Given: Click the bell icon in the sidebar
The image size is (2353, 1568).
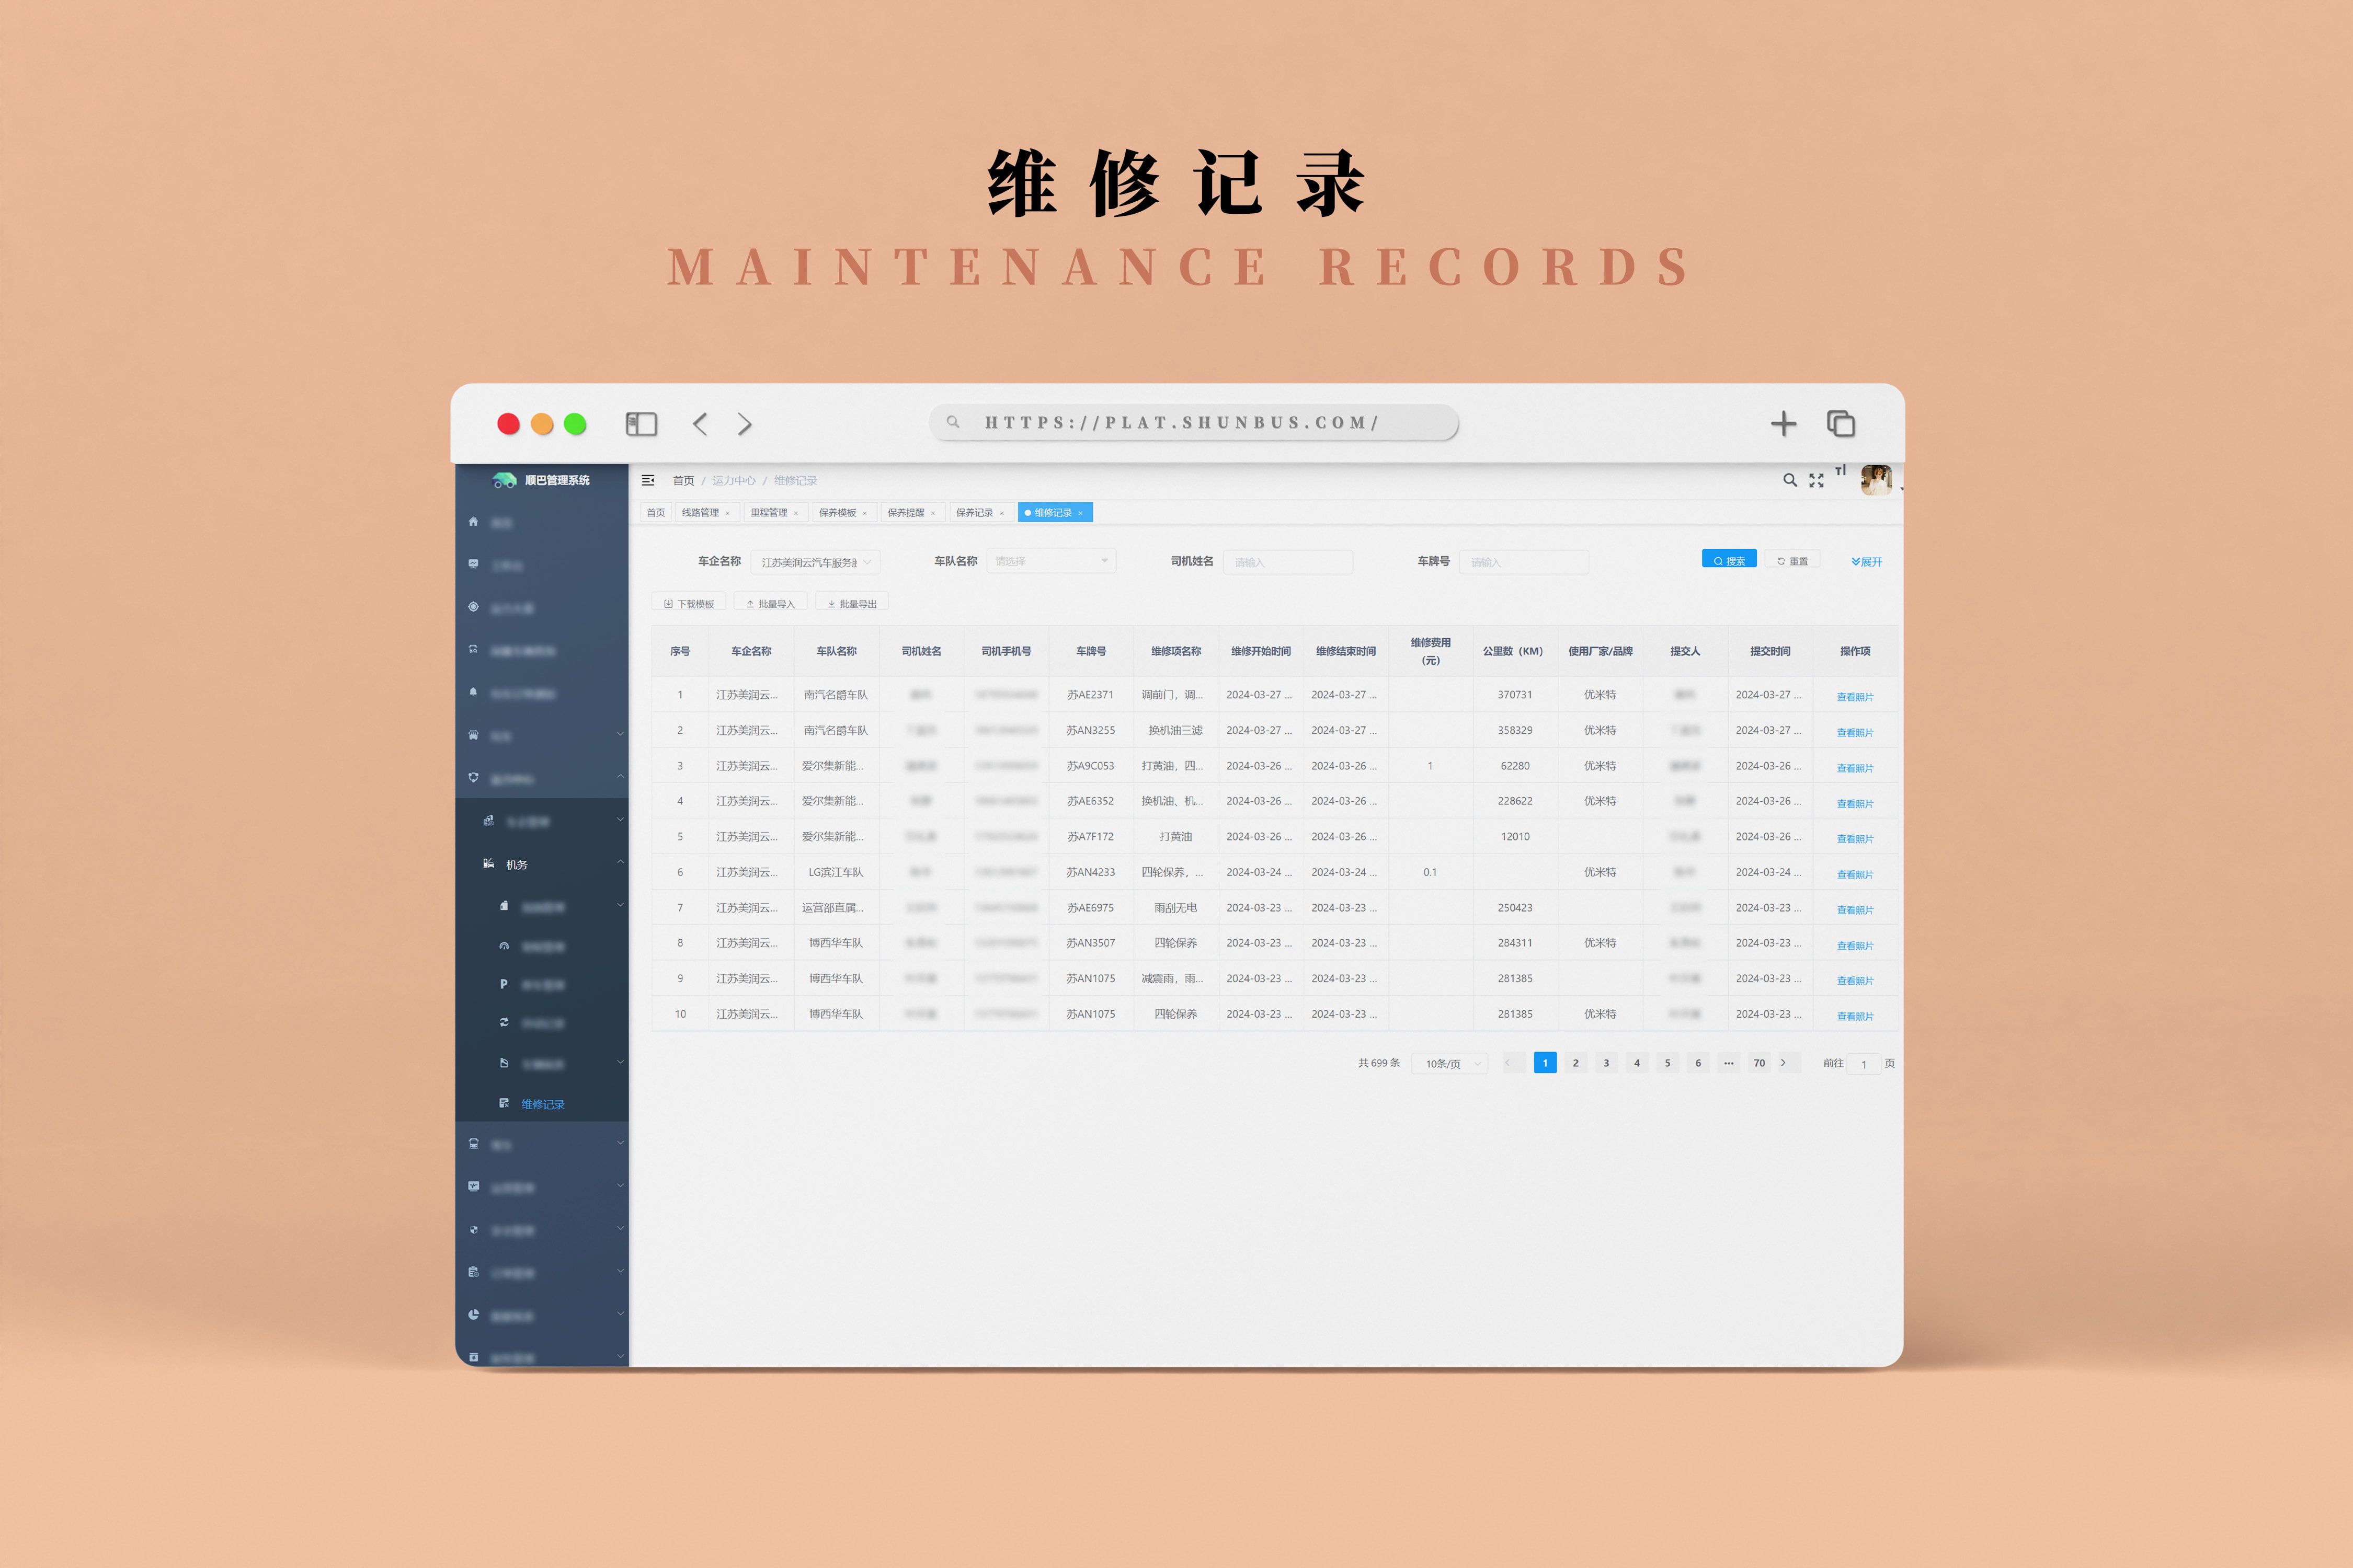Looking at the screenshot, I should (x=473, y=692).
